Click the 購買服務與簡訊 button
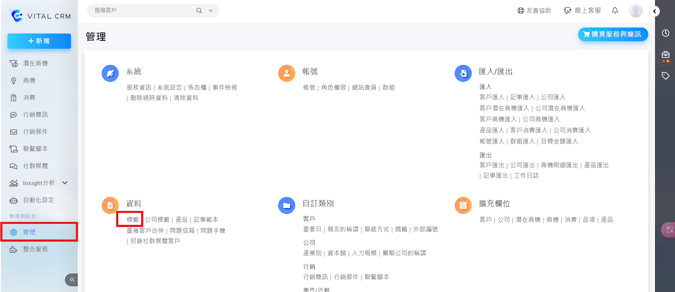Viewport: 675px width, 292px height. (613, 35)
